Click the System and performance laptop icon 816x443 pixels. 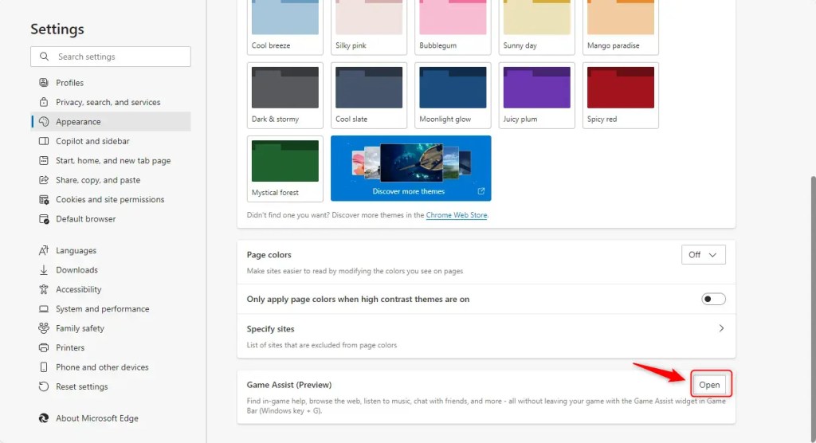44,308
